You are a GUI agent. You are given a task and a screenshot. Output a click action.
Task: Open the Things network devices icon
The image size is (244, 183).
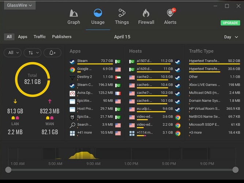[122, 14]
